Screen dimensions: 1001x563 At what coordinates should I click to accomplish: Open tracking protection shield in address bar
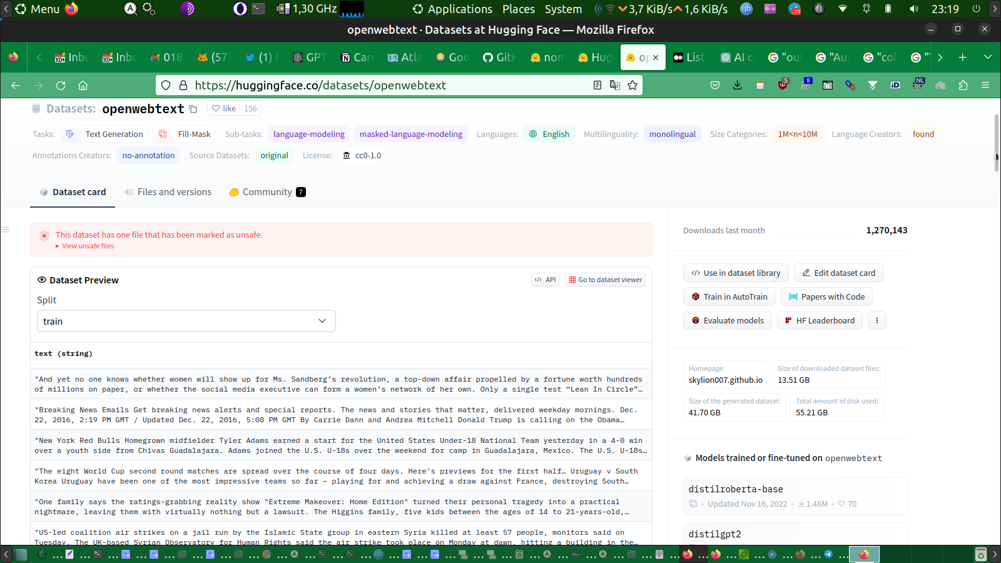(166, 85)
